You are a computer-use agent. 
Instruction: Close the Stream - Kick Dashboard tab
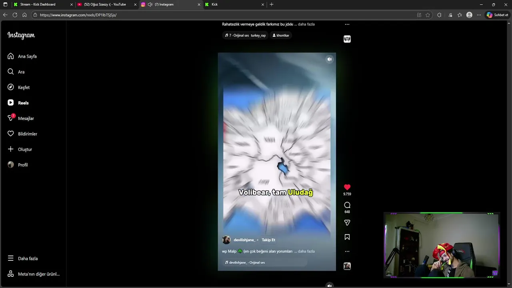pyautogui.click(x=72, y=4)
